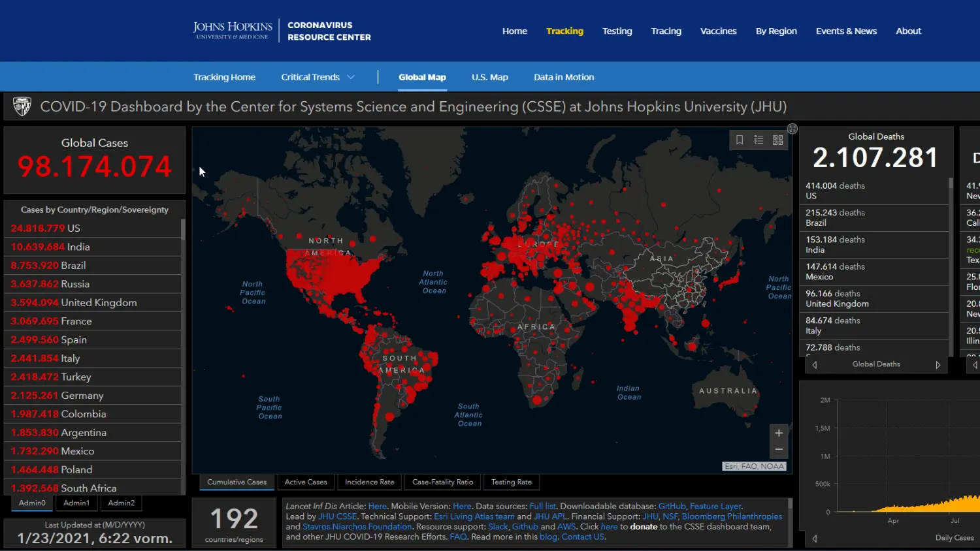Viewport: 980px width, 551px height.
Task: Go to the Vaccines section
Action: point(719,31)
